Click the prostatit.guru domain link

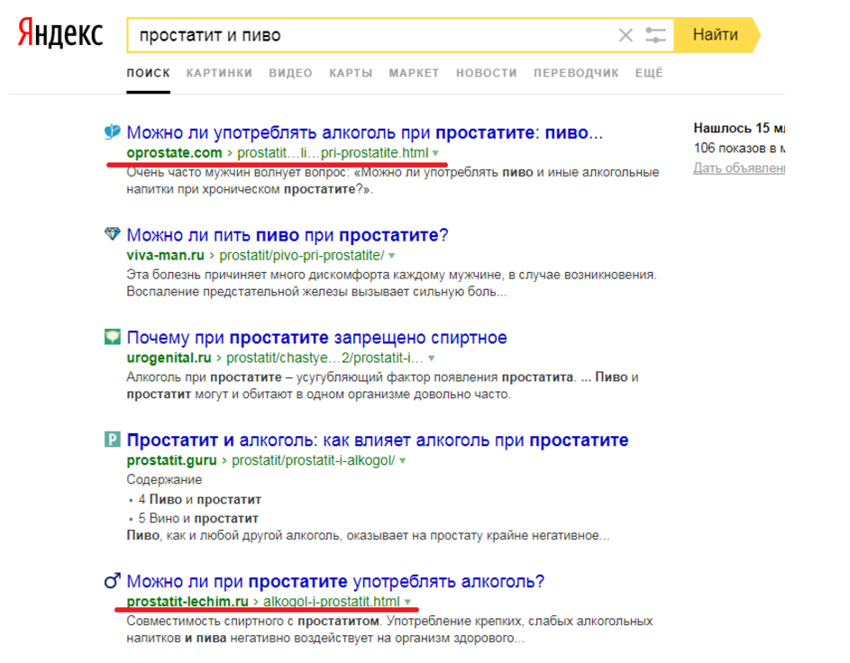[172, 460]
